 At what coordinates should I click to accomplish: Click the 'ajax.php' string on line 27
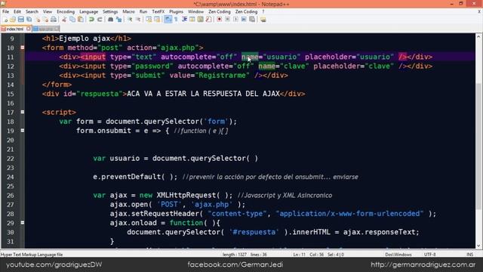point(211,204)
